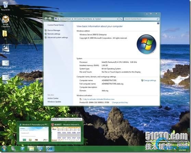
Task: Click the shield icon beside Remote settings
Action: click(x=46, y=34)
